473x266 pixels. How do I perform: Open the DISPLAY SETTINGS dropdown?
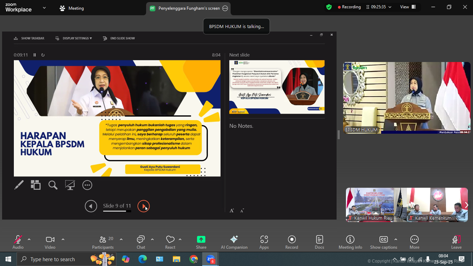(x=74, y=38)
